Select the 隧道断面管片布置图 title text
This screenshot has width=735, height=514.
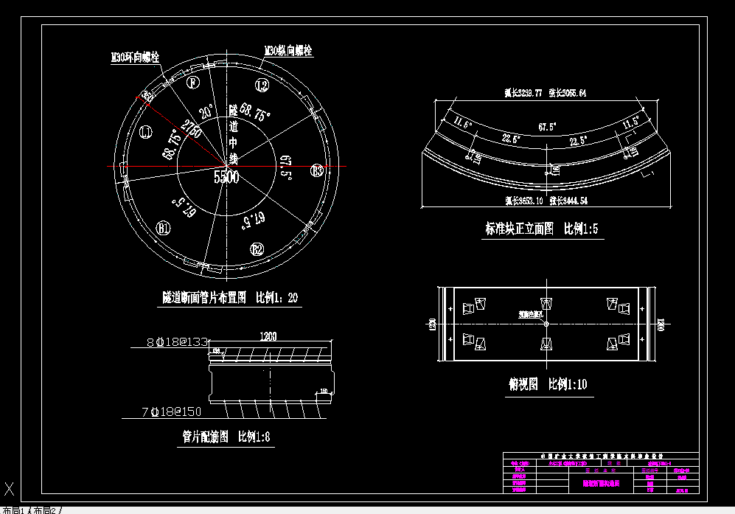point(204,297)
